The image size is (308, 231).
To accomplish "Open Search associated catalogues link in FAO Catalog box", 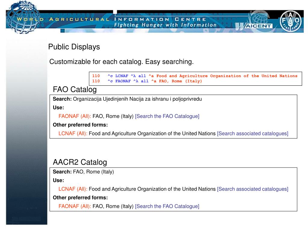I will tap(253, 134).
